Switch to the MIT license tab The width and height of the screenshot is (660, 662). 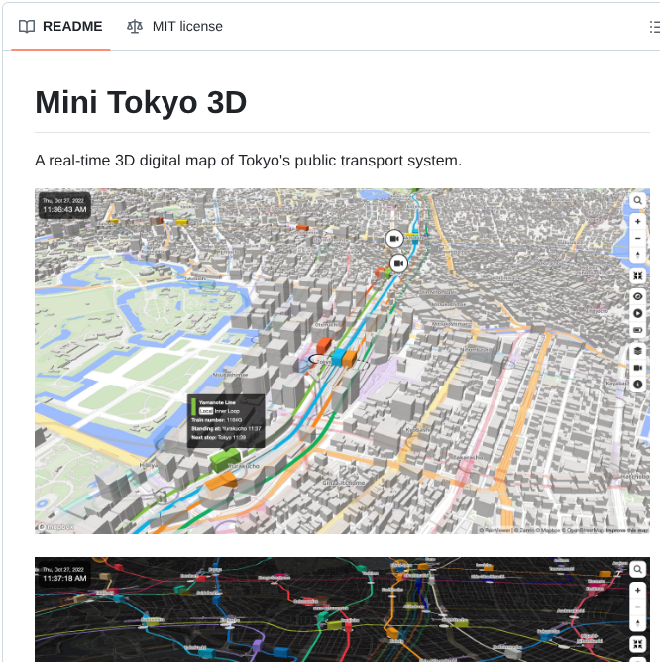(174, 26)
